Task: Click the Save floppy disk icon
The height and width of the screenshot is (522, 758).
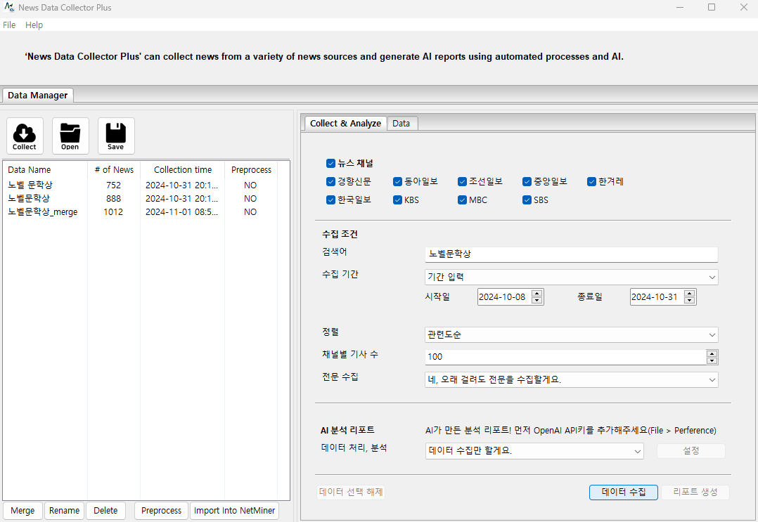Action: (116, 136)
